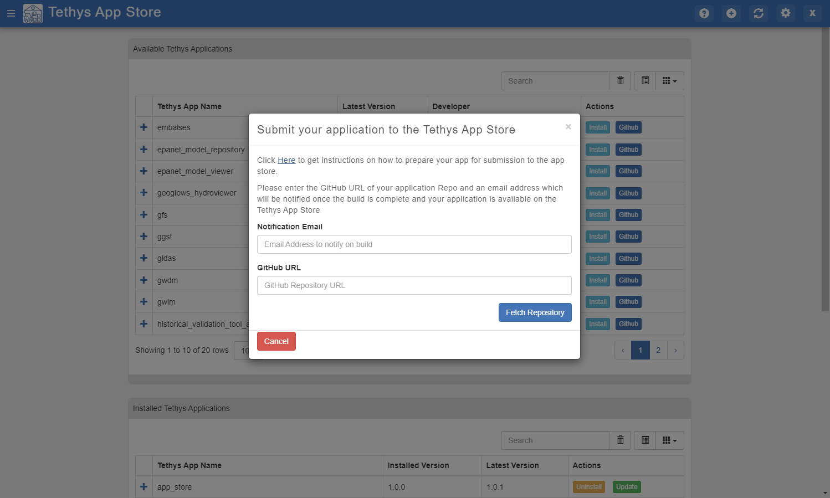830x498 pixels.
Task: Expand the ggst row details
Action: (x=144, y=237)
